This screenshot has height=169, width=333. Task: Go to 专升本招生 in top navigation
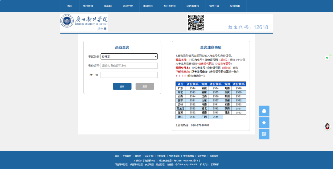(170, 6)
